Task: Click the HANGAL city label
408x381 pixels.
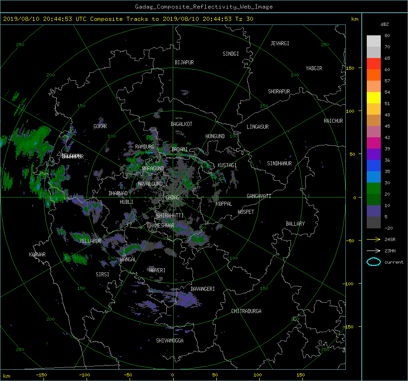Action: point(128,260)
